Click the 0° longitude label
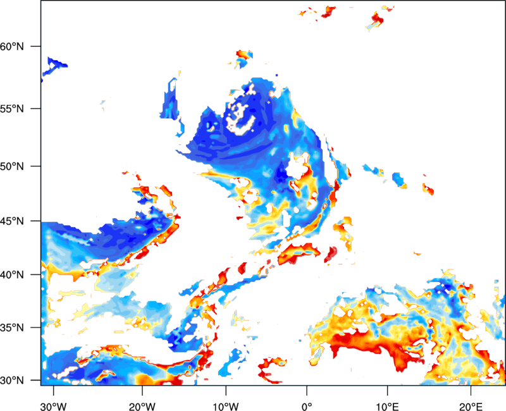Screen dimensions: 506x411 point(307,407)
